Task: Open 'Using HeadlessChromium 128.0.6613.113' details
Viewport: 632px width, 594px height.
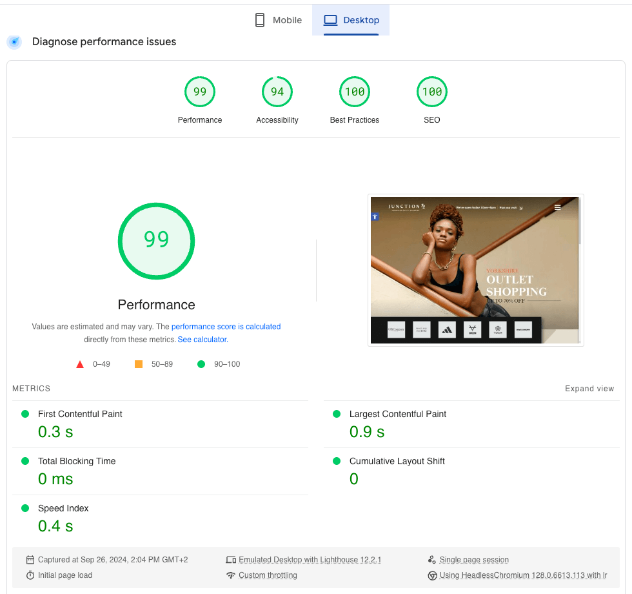Action: click(x=523, y=575)
